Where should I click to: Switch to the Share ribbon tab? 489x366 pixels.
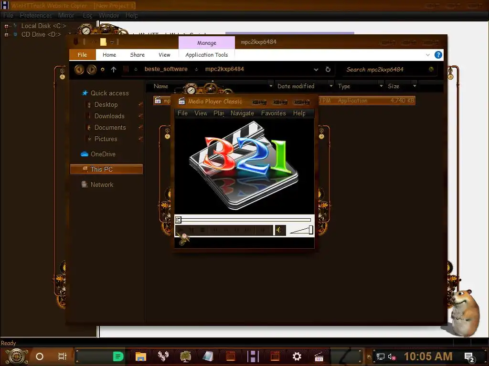click(137, 55)
